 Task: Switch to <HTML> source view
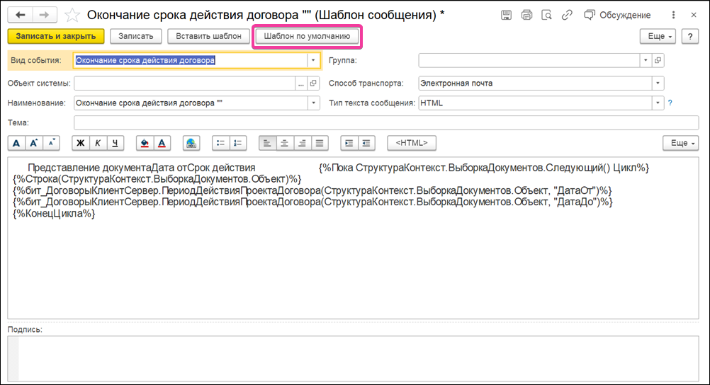(412, 143)
